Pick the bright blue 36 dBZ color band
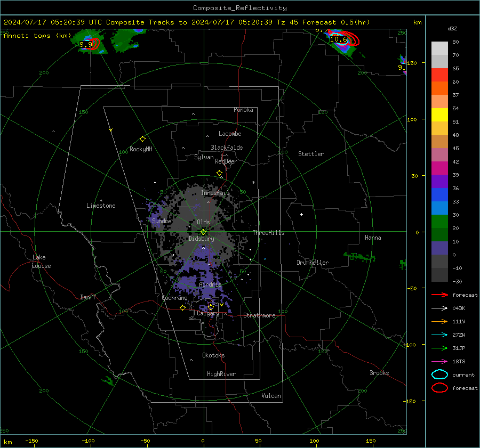Image resolution: width=480 pixels, height=448 pixels. click(x=439, y=194)
